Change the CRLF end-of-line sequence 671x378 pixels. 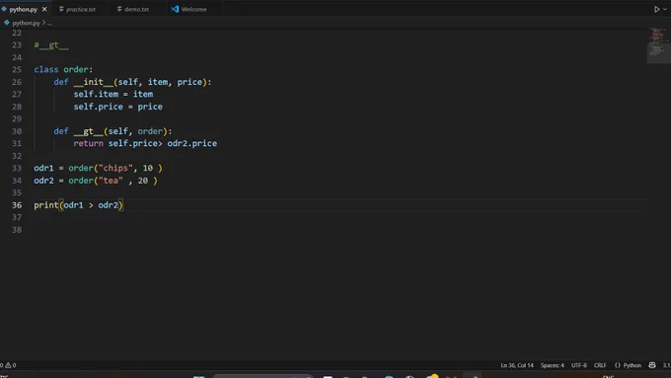click(x=600, y=365)
